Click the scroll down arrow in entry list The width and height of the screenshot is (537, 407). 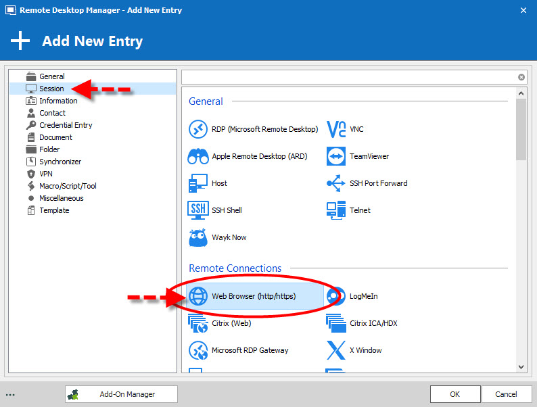521,366
